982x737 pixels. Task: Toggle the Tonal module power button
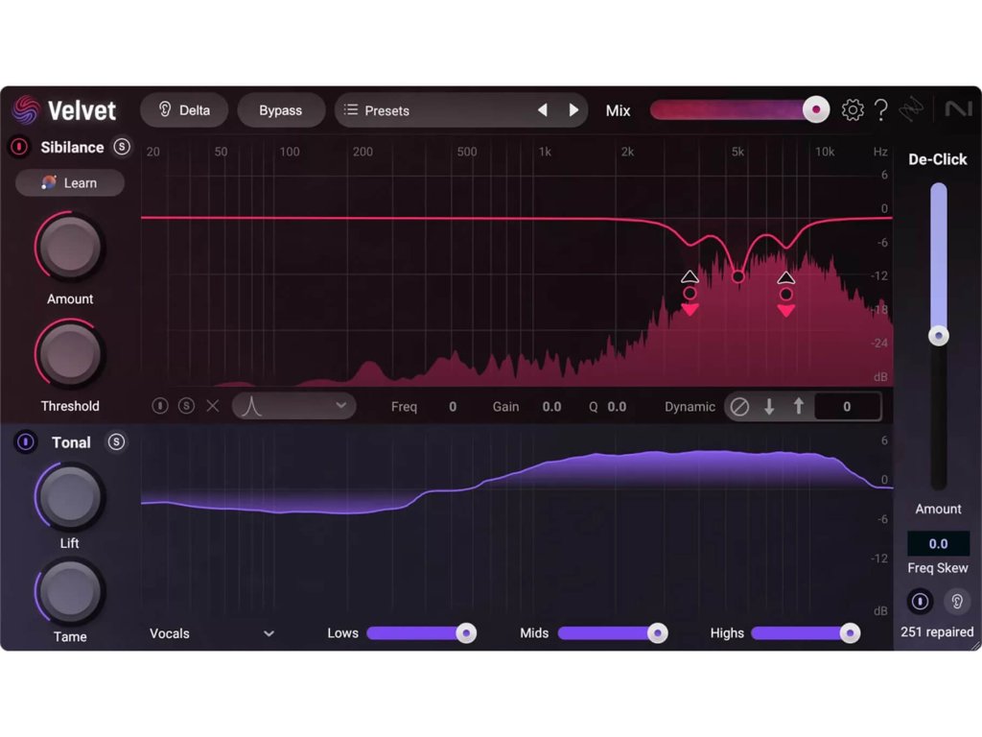point(26,442)
